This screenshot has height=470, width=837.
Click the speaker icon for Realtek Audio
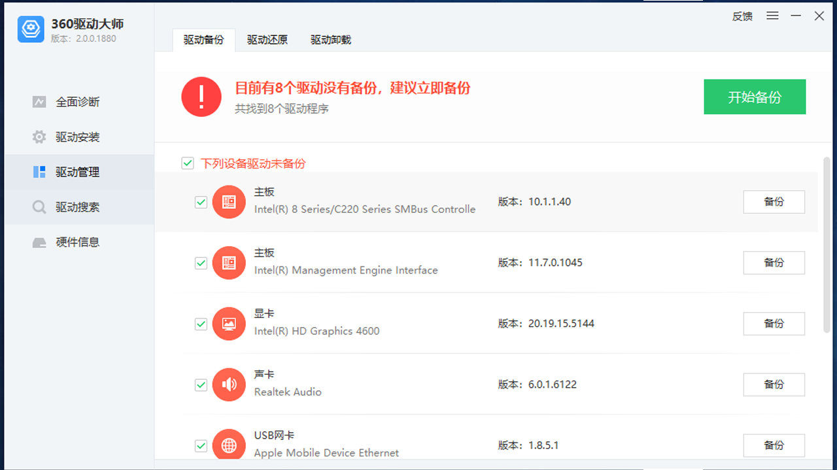[229, 384]
